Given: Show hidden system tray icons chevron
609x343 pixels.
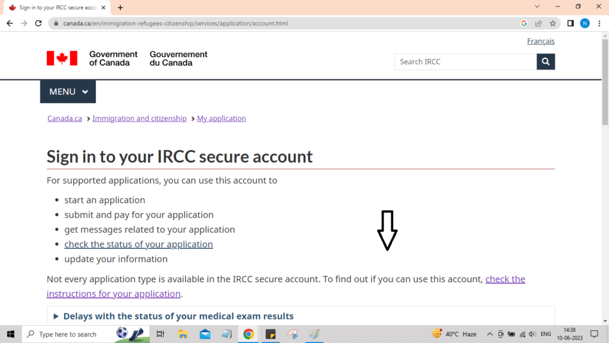Looking at the screenshot, I should 490,334.
